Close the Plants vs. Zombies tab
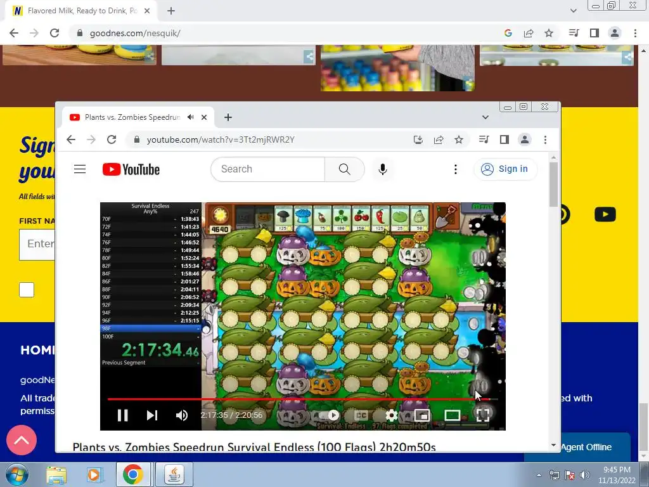Screen dimensions: 649x487 204,117
